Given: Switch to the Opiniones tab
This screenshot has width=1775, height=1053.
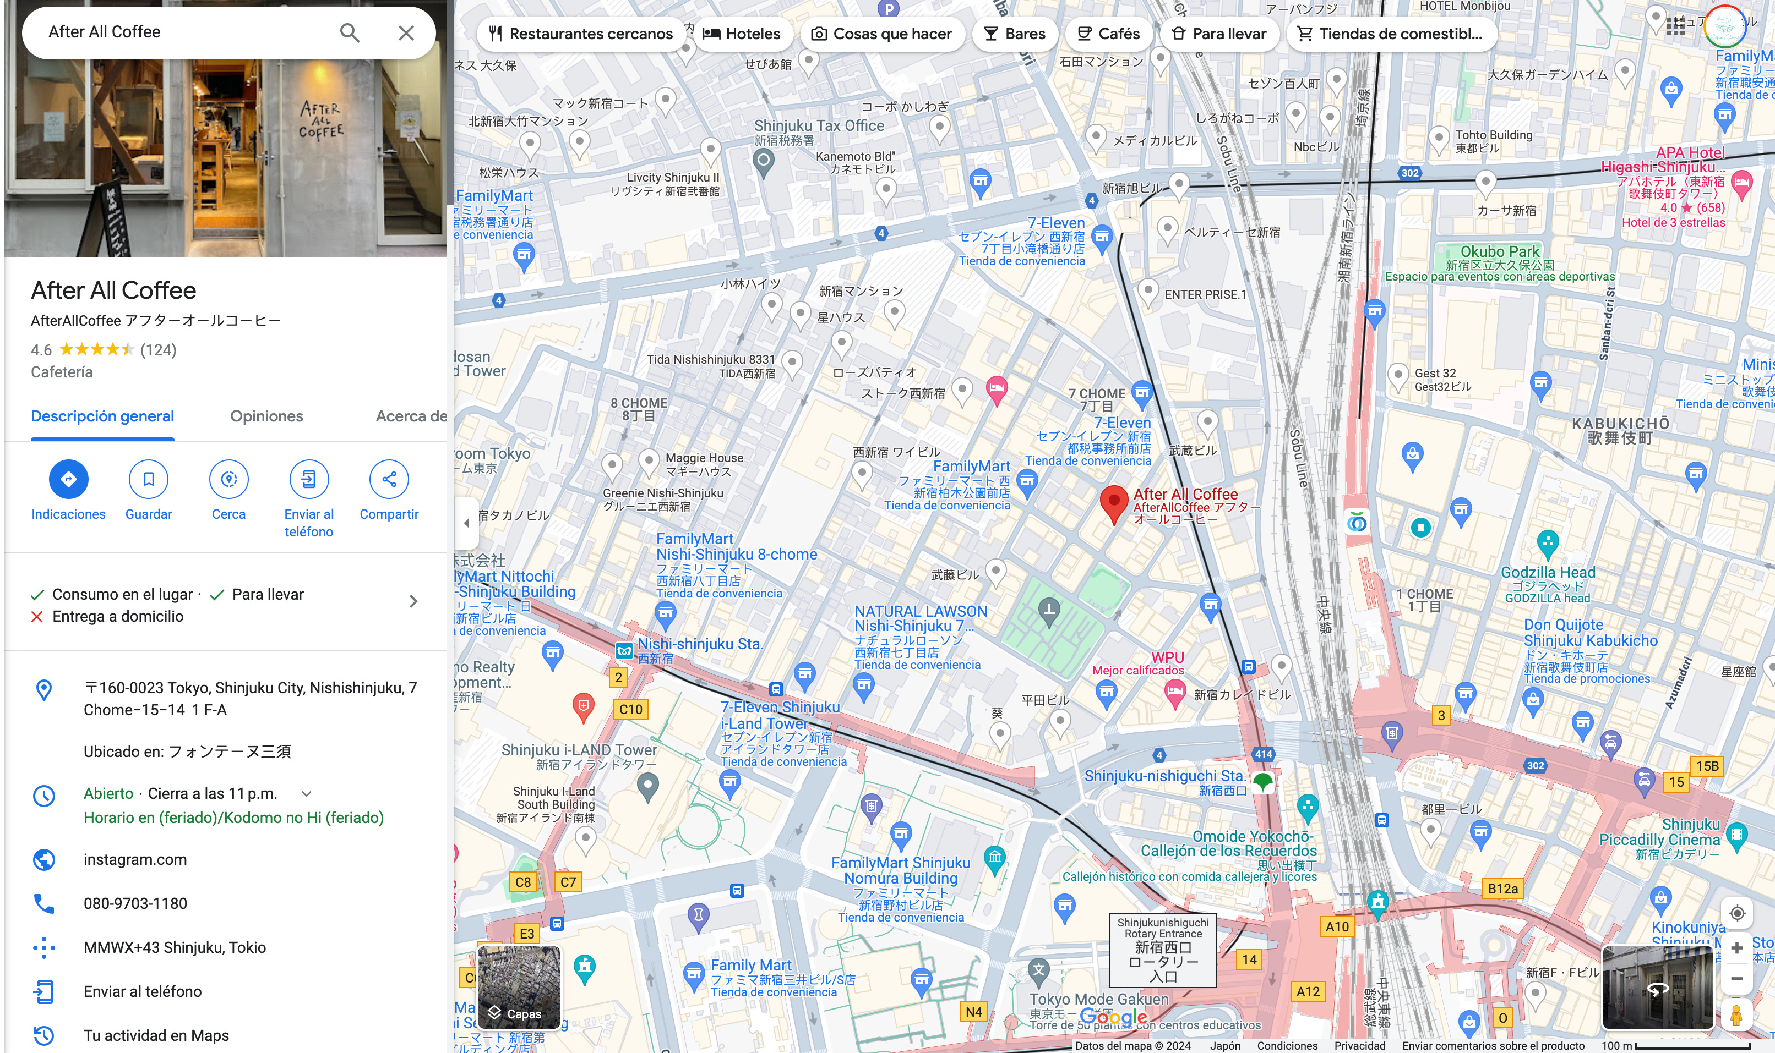Looking at the screenshot, I should [x=266, y=416].
